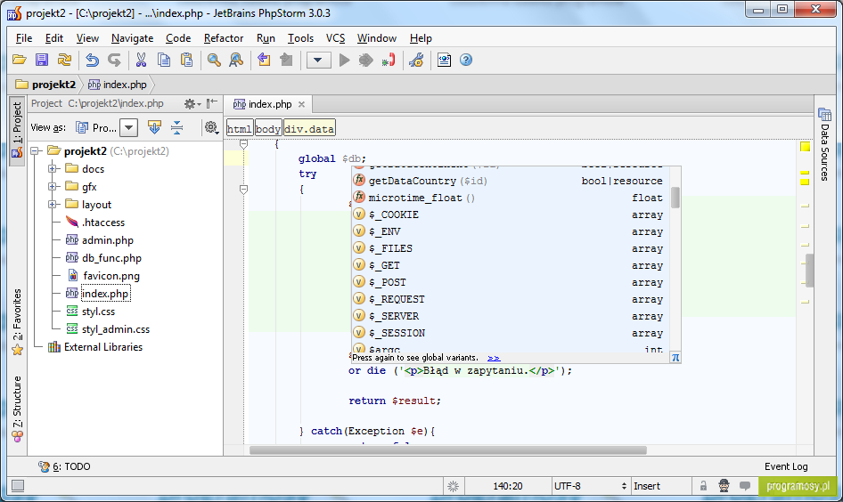The image size is (843, 502).
Task: Click the Replace toolbar icon
Action: coord(235,60)
